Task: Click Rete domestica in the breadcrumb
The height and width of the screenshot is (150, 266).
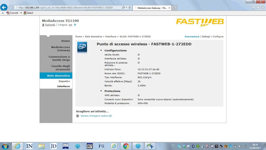Action: point(93,37)
